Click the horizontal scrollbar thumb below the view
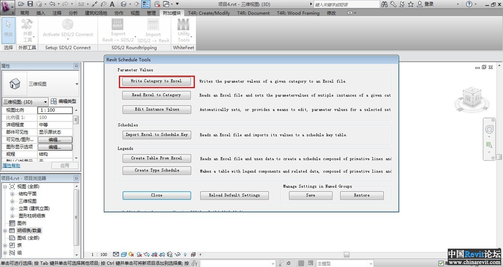 (x=347, y=255)
